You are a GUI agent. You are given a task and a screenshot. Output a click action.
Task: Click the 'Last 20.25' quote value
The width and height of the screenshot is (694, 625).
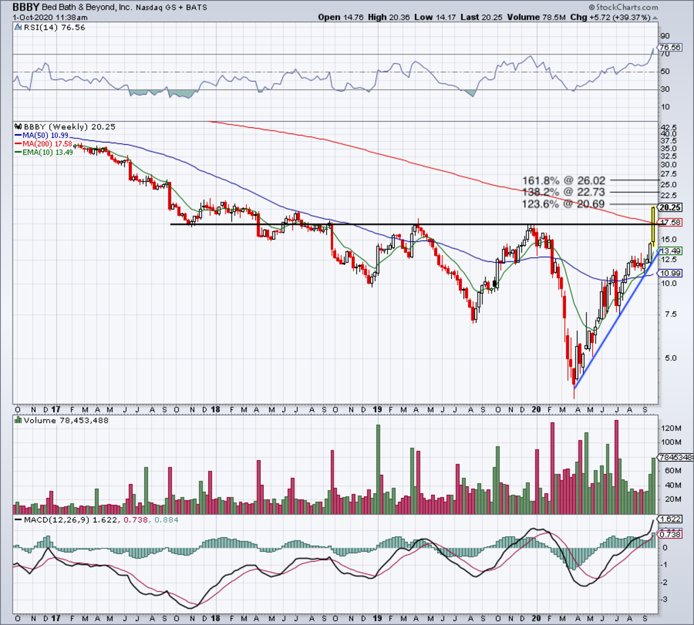pos(482,17)
